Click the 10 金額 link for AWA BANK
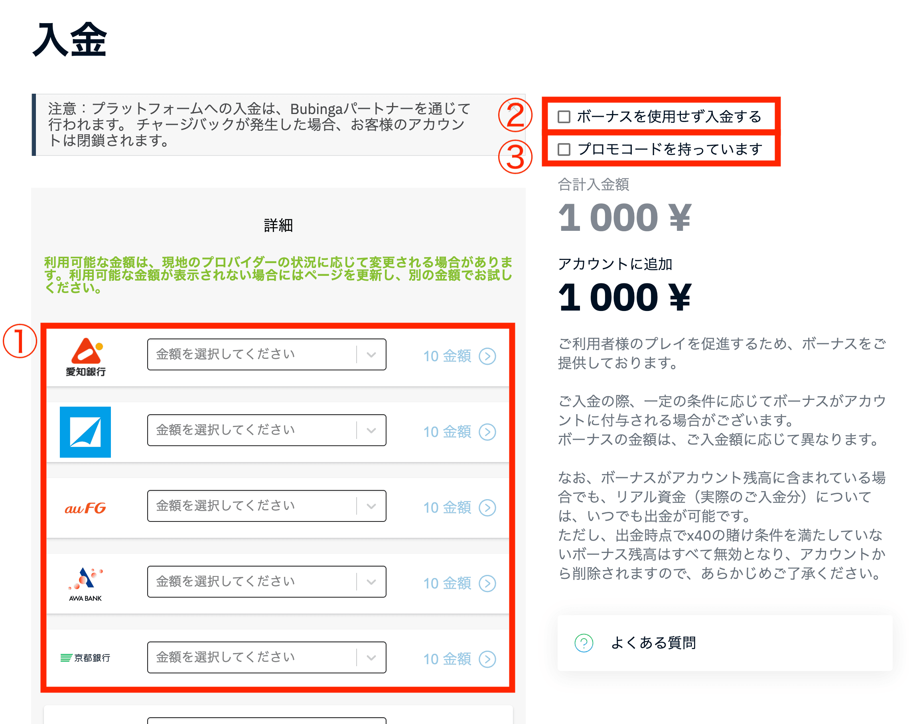The width and height of the screenshot is (919, 724). (447, 583)
